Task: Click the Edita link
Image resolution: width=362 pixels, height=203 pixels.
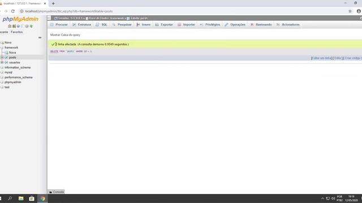Action: [x=338, y=58]
